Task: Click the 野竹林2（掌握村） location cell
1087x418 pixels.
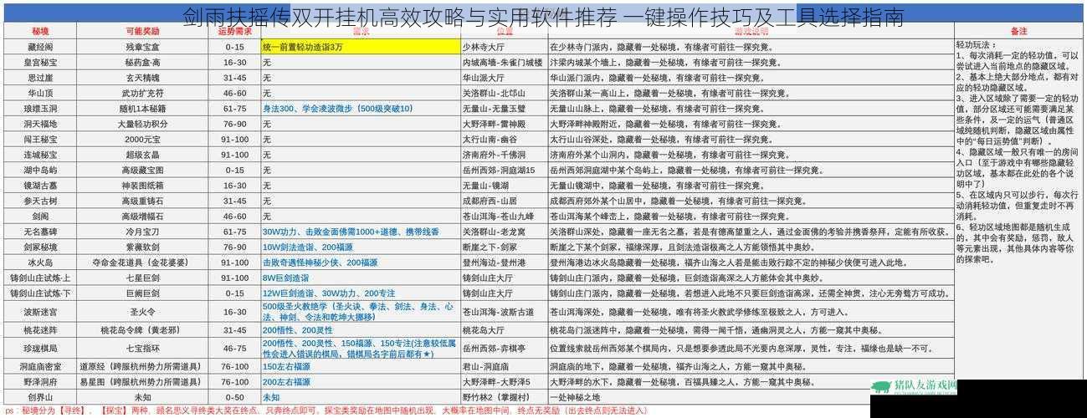Action: click(504, 396)
